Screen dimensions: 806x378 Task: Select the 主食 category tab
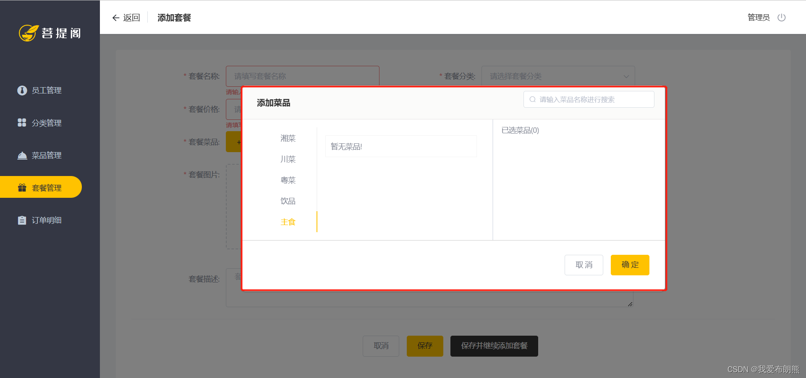[x=288, y=222]
